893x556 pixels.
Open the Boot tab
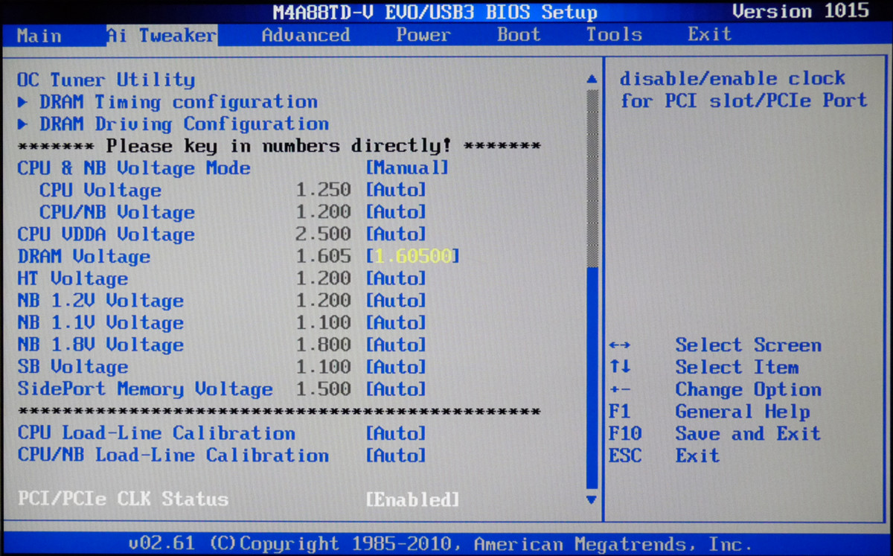coord(519,35)
